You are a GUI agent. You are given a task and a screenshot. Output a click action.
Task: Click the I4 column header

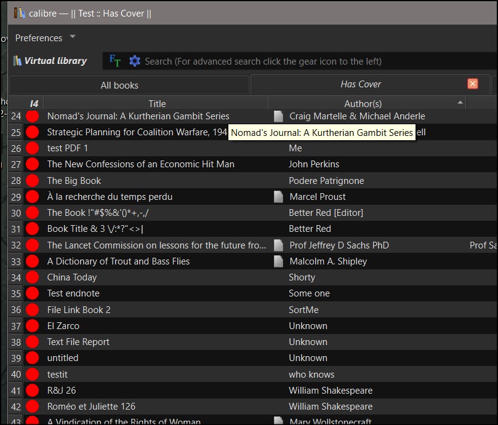33,103
